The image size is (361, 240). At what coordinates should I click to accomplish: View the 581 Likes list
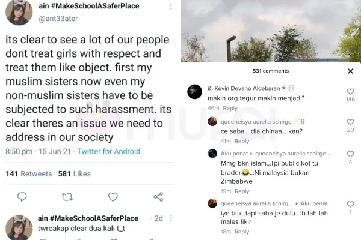click(x=74, y=174)
